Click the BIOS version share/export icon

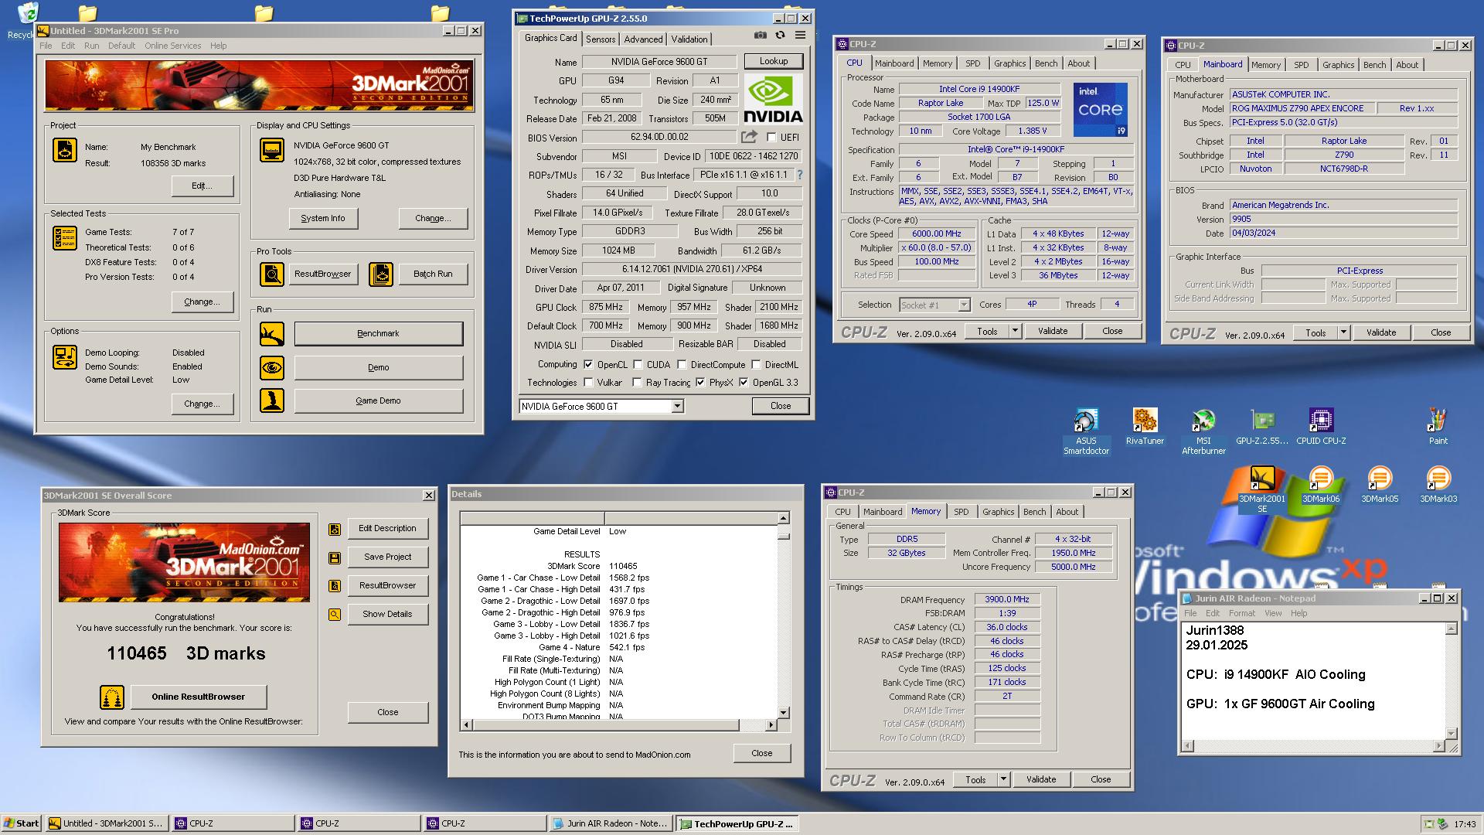[x=749, y=137]
